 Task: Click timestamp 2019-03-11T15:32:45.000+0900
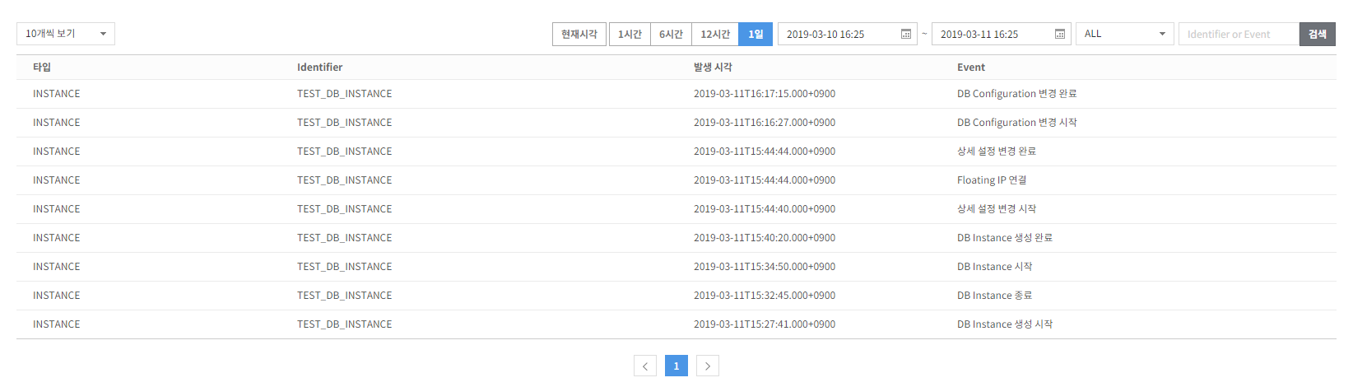pyautogui.click(x=765, y=296)
